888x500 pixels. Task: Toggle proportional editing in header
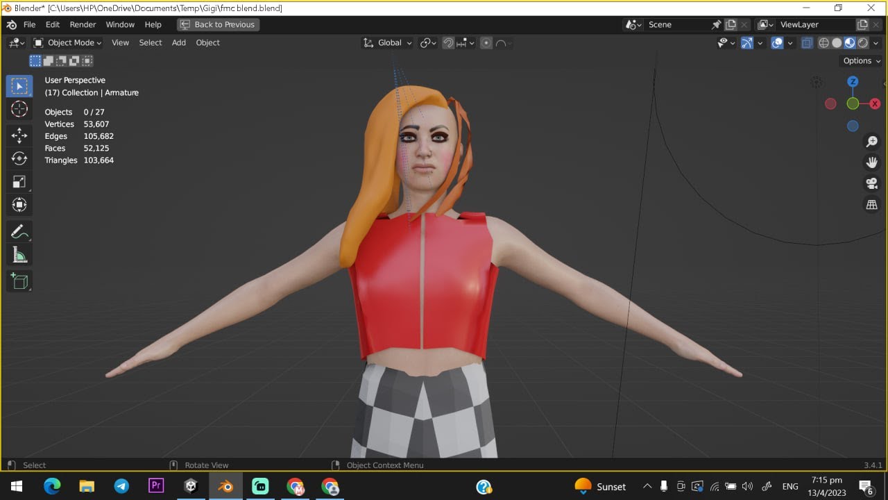tap(486, 43)
